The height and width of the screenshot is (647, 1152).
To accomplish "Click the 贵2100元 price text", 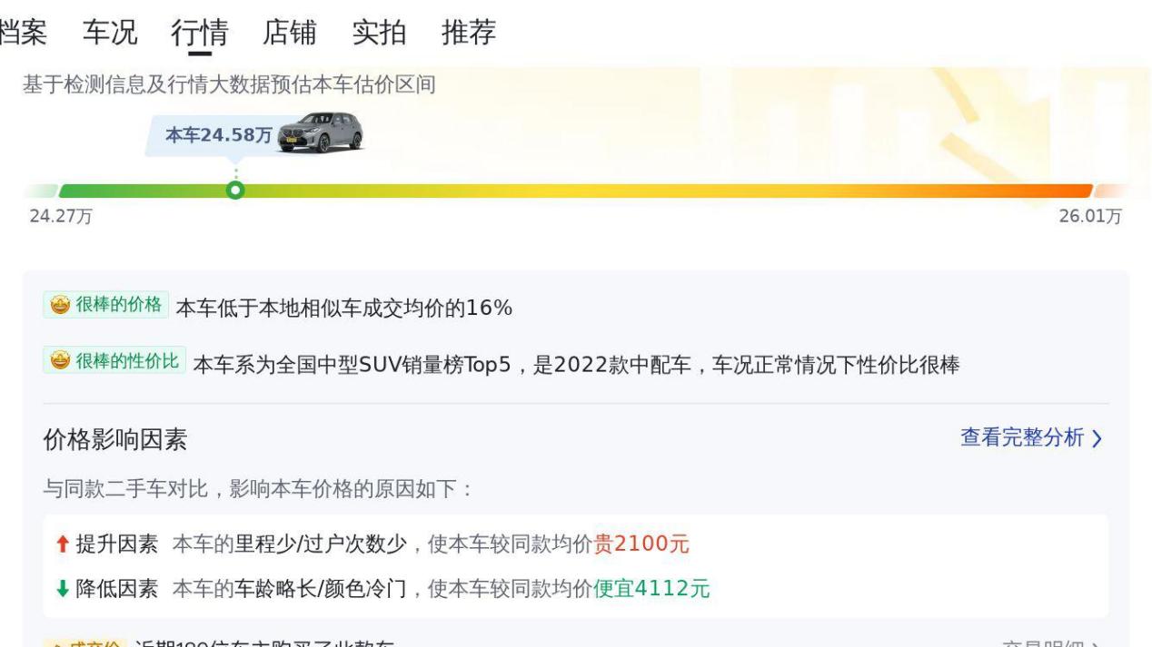I will point(641,544).
